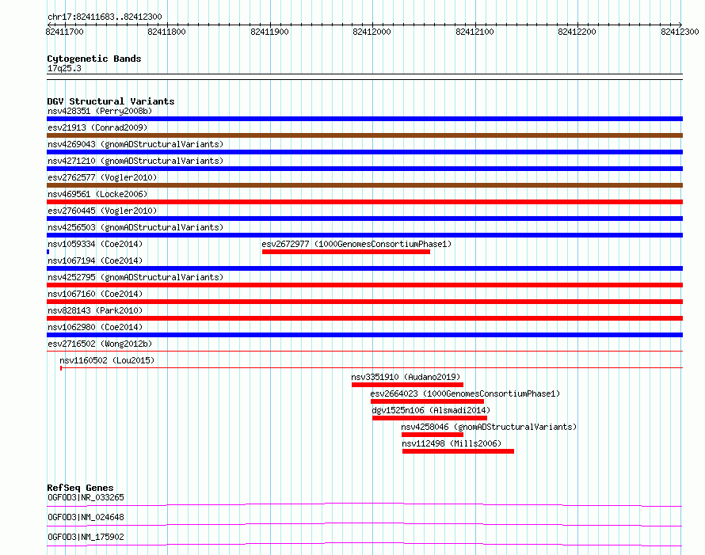The height and width of the screenshot is (555, 705).
Task: Click nsv4258046 gnomAD label
Action: coord(489,427)
